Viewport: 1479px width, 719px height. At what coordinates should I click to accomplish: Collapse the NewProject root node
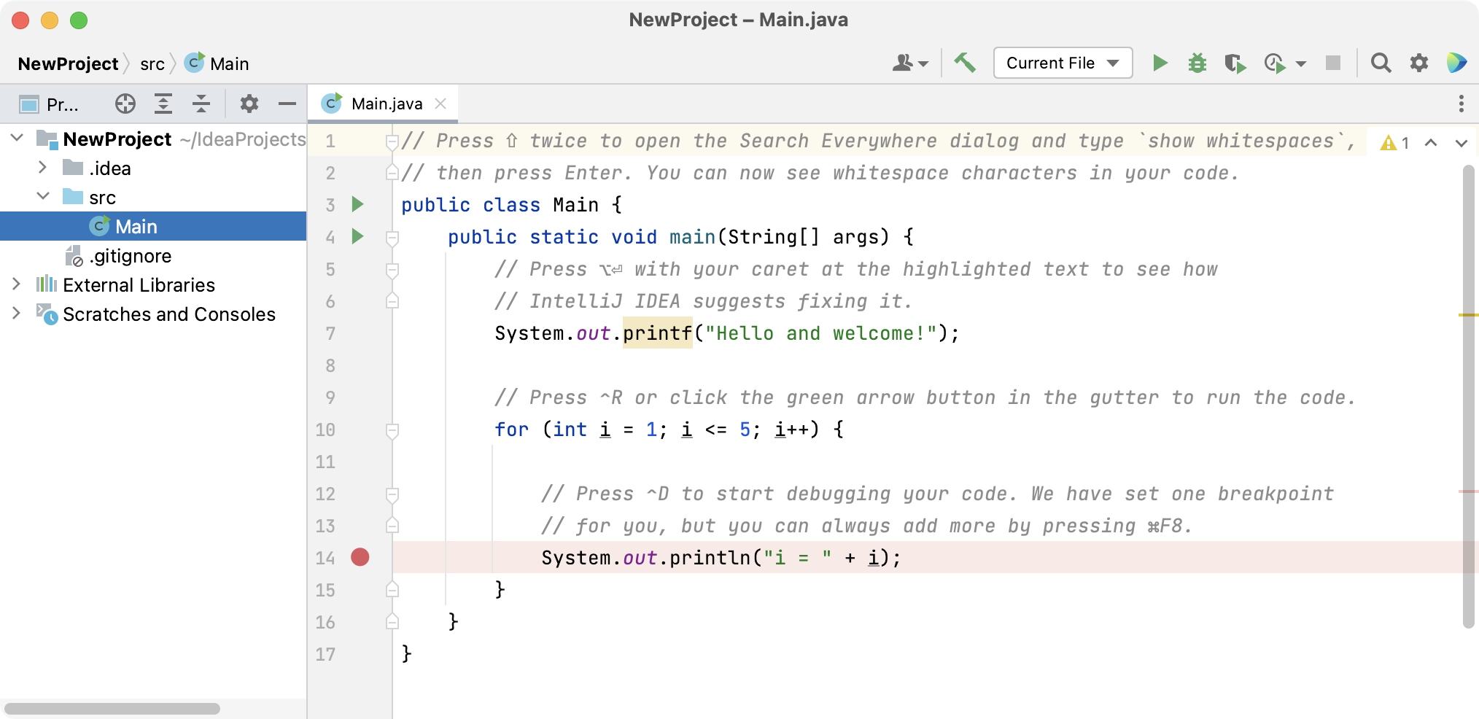pyautogui.click(x=17, y=138)
